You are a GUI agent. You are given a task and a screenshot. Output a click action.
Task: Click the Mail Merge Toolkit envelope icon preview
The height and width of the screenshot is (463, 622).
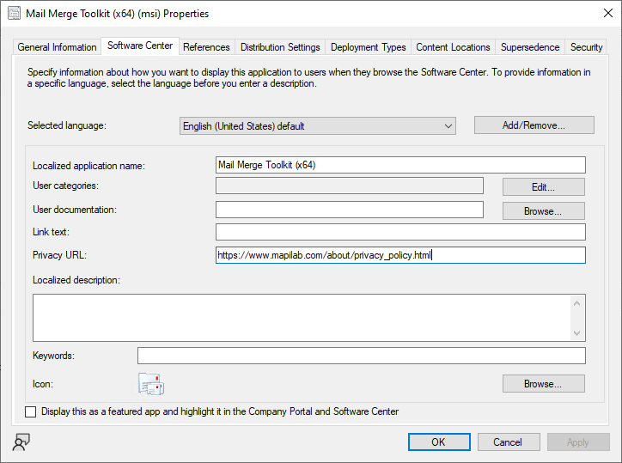click(151, 384)
